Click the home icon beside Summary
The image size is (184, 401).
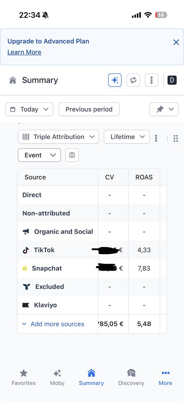(x=13, y=80)
